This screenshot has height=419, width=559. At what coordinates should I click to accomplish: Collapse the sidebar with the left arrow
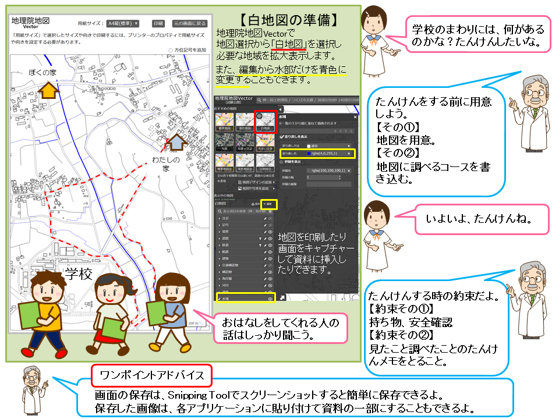point(280,110)
